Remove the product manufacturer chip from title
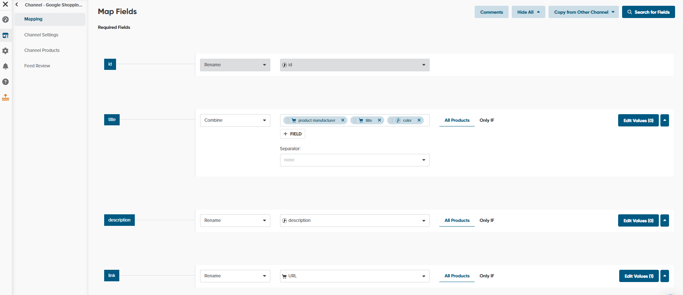 (343, 120)
